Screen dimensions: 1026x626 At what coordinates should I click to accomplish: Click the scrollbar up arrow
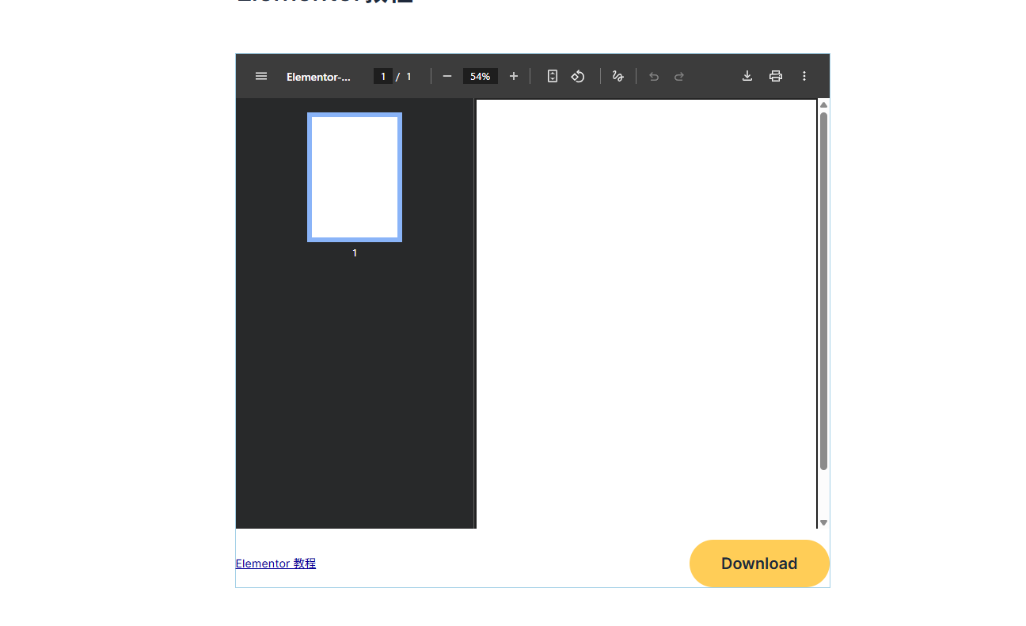click(x=823, y=105)
